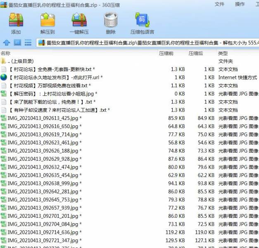The image size is (259, 248).
Task: Open the 操作 (Operations) menu
Action: coord(240,4)
